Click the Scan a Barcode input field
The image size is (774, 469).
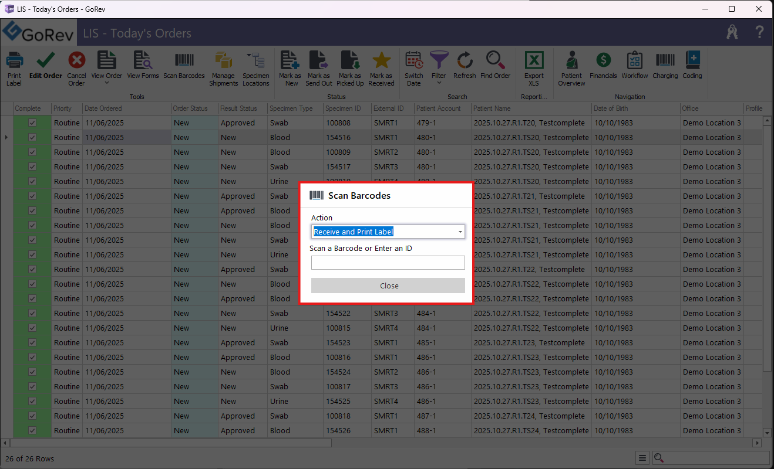[388, 263]
